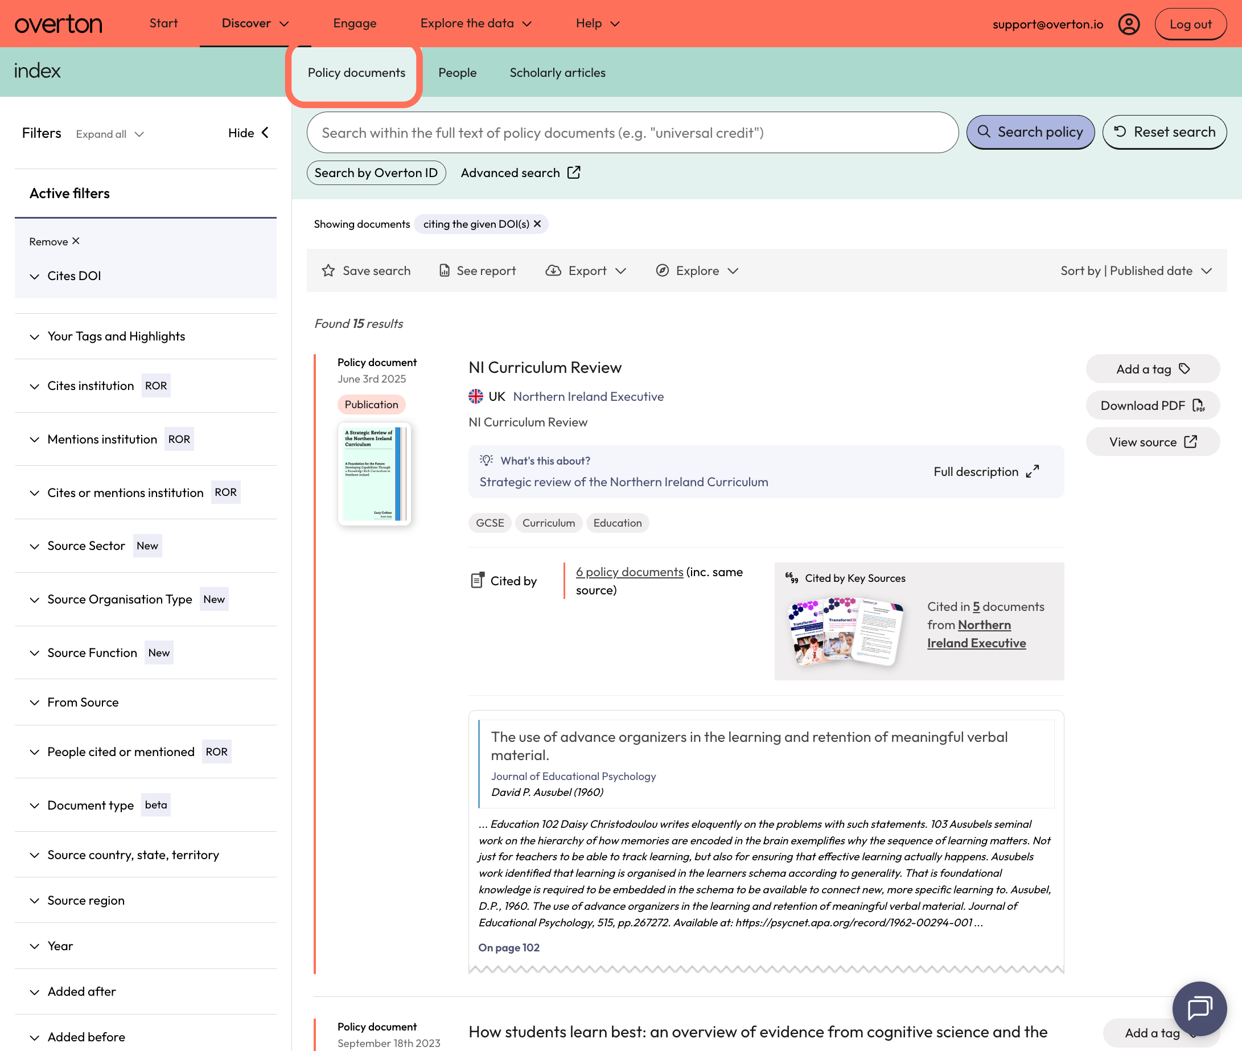Switch to the People tab
Image resolution: width=1242 pixels, height=1051 pixels.
[x=458, y=72]
